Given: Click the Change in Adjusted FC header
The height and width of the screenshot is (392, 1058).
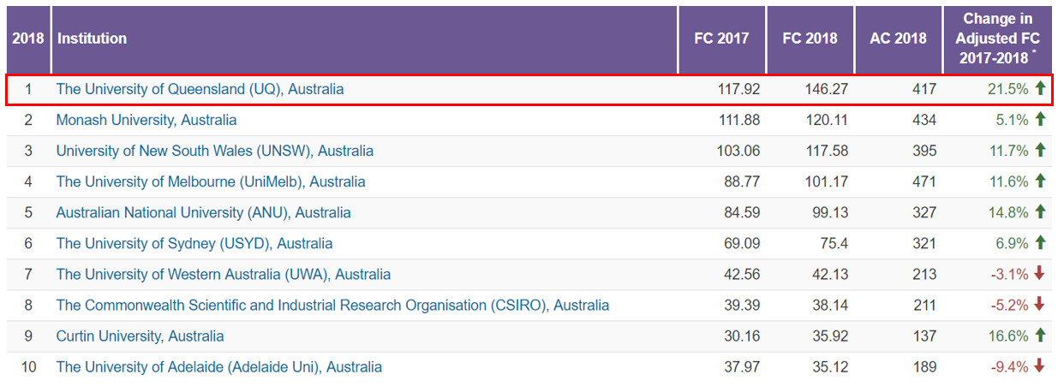Looking at the screenshot, I should 997,39.
